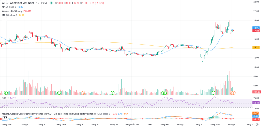The image size is (261, 127).
Task: Click the Tháng 9 time axis label
Action: click(79, 124)
